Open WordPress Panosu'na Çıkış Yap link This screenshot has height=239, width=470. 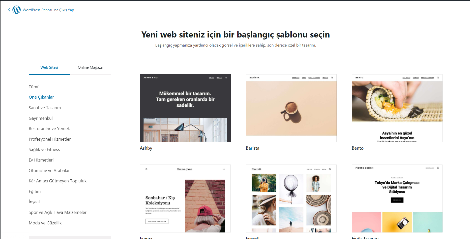(48, 10)
